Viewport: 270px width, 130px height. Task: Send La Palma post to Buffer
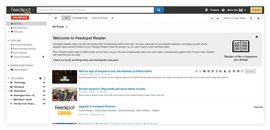pos(217,71)
